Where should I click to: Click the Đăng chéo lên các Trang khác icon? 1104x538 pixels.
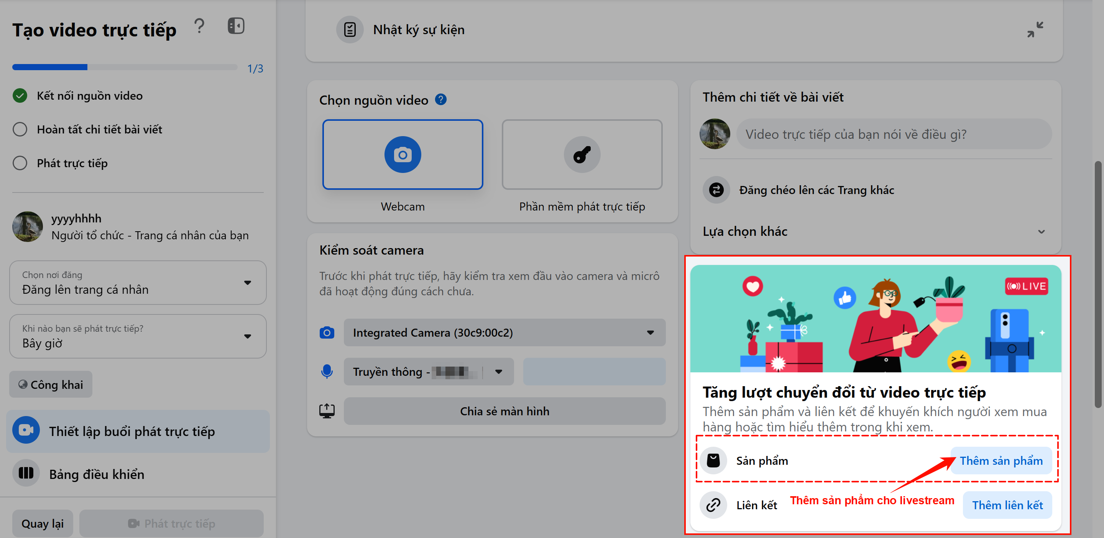point(716,189)
